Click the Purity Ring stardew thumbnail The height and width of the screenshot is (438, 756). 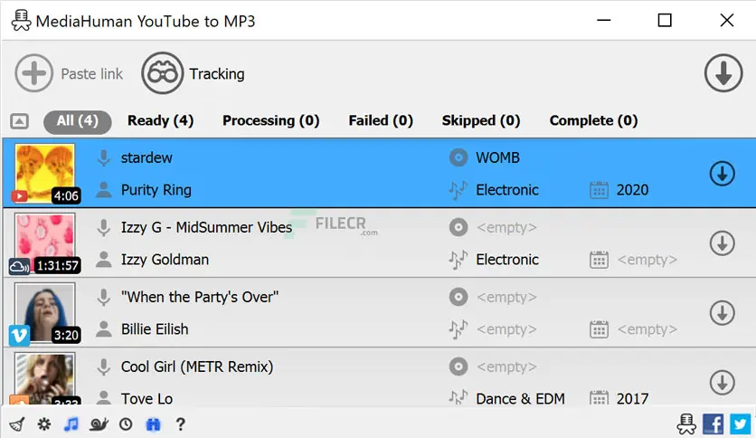pos(44,173)
